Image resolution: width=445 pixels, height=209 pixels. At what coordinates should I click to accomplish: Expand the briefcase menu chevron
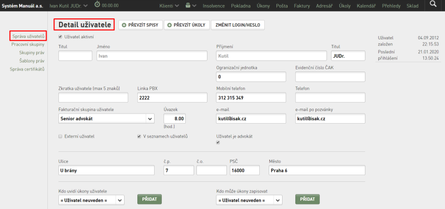[194, 6]
